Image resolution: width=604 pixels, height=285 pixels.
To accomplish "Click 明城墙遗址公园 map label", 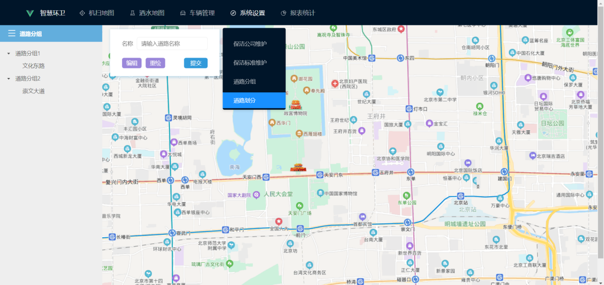I will (465, 224).
